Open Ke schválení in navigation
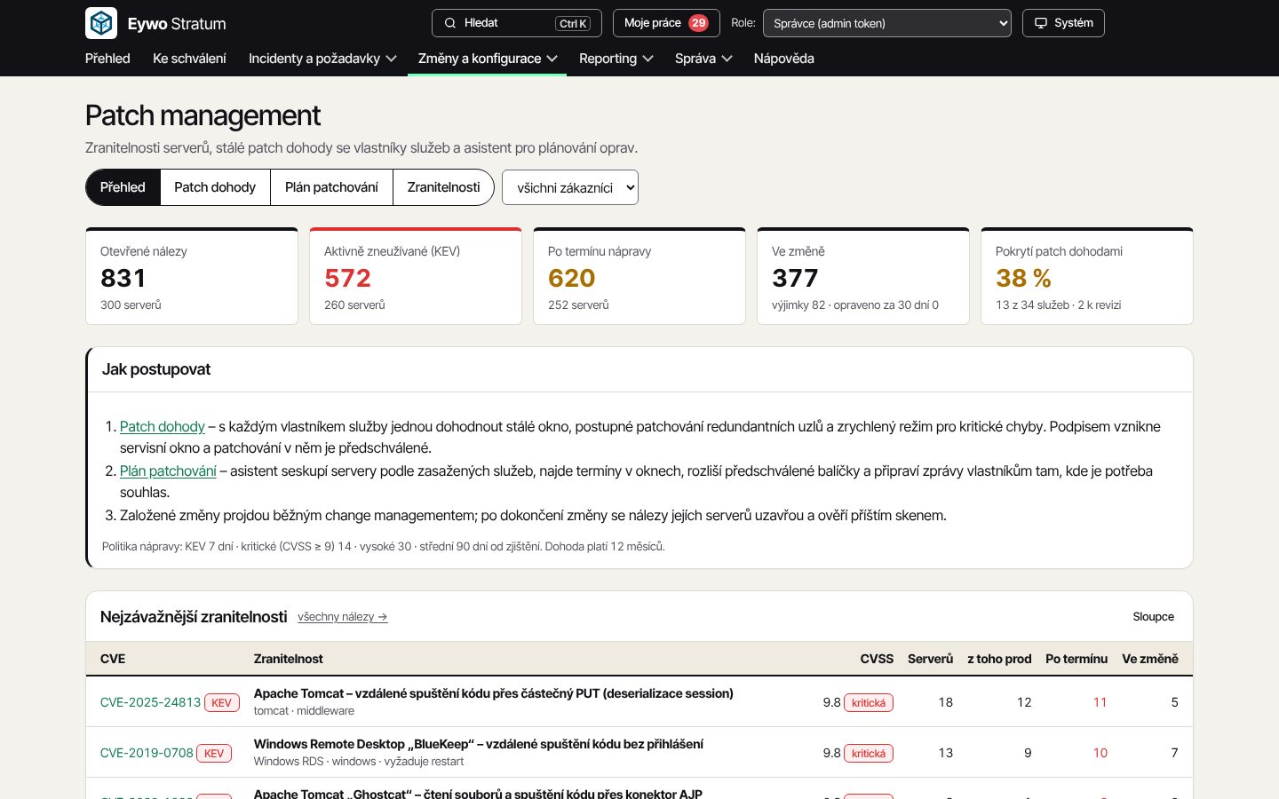1279x799 pixels. [189, 59]
